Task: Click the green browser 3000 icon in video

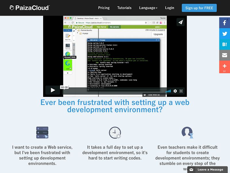Action: pyautogui.click(x=68, y=65)
